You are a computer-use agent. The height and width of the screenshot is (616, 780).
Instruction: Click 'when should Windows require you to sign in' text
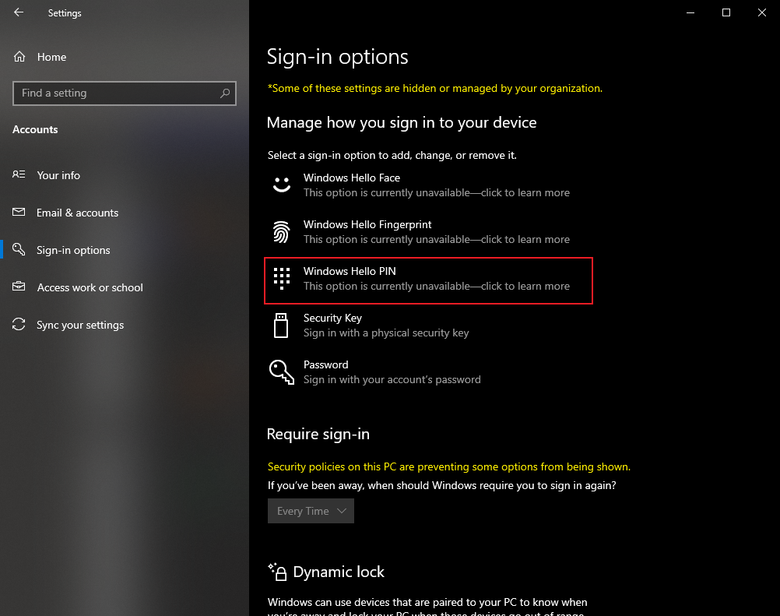pyautogui.click(x=441, y=485)
